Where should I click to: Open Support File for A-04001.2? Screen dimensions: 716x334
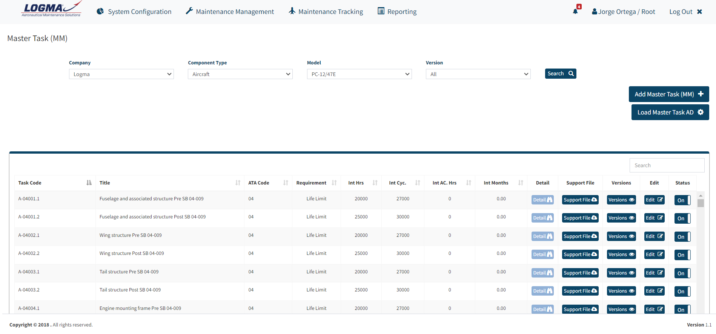[580, 218]
